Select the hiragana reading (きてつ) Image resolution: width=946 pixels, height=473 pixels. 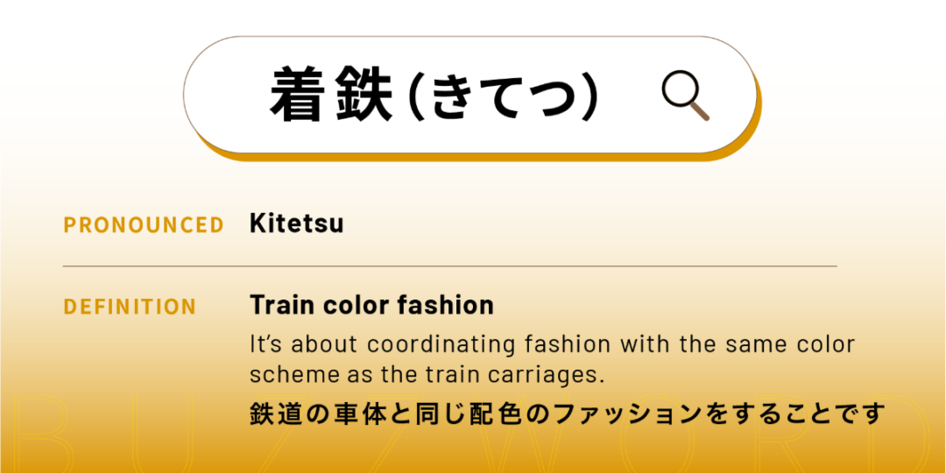(505, 95)
